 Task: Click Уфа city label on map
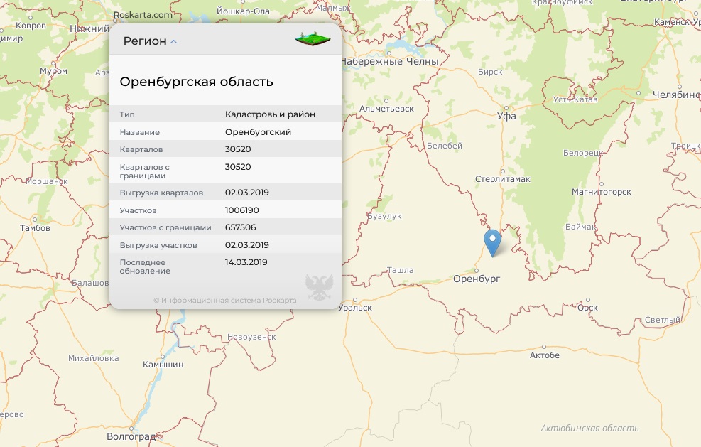click(506, 116)
